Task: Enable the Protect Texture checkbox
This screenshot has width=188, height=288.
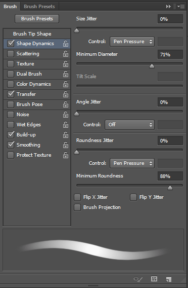Action: (x=11, y=155)
